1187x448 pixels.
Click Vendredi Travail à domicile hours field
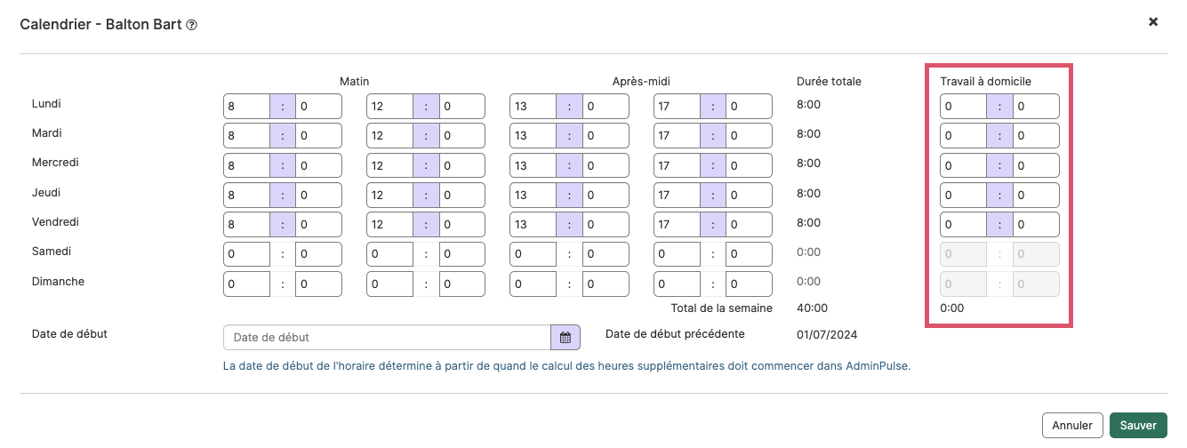click(963, 224)
